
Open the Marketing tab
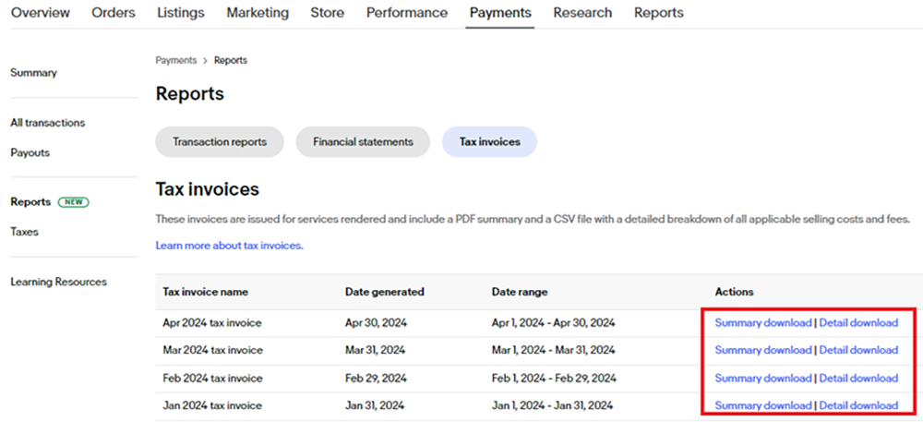[x=258, y=12]
